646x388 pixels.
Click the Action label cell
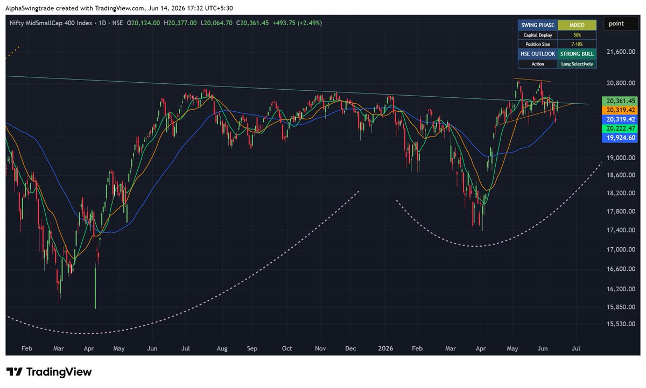pos(538,63)
